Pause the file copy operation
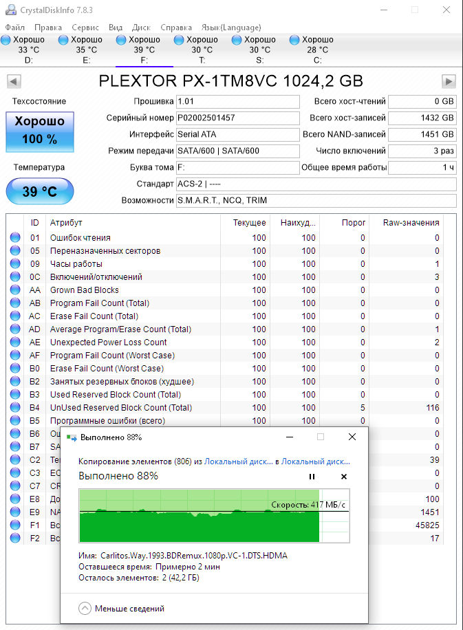The image size is (463, 630). pyautogui.click(x=312, y=477)
